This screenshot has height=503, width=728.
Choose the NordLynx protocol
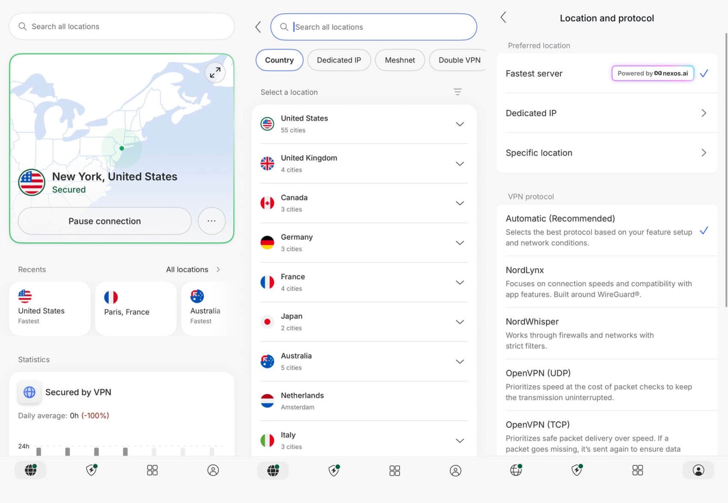coord(607,282)
